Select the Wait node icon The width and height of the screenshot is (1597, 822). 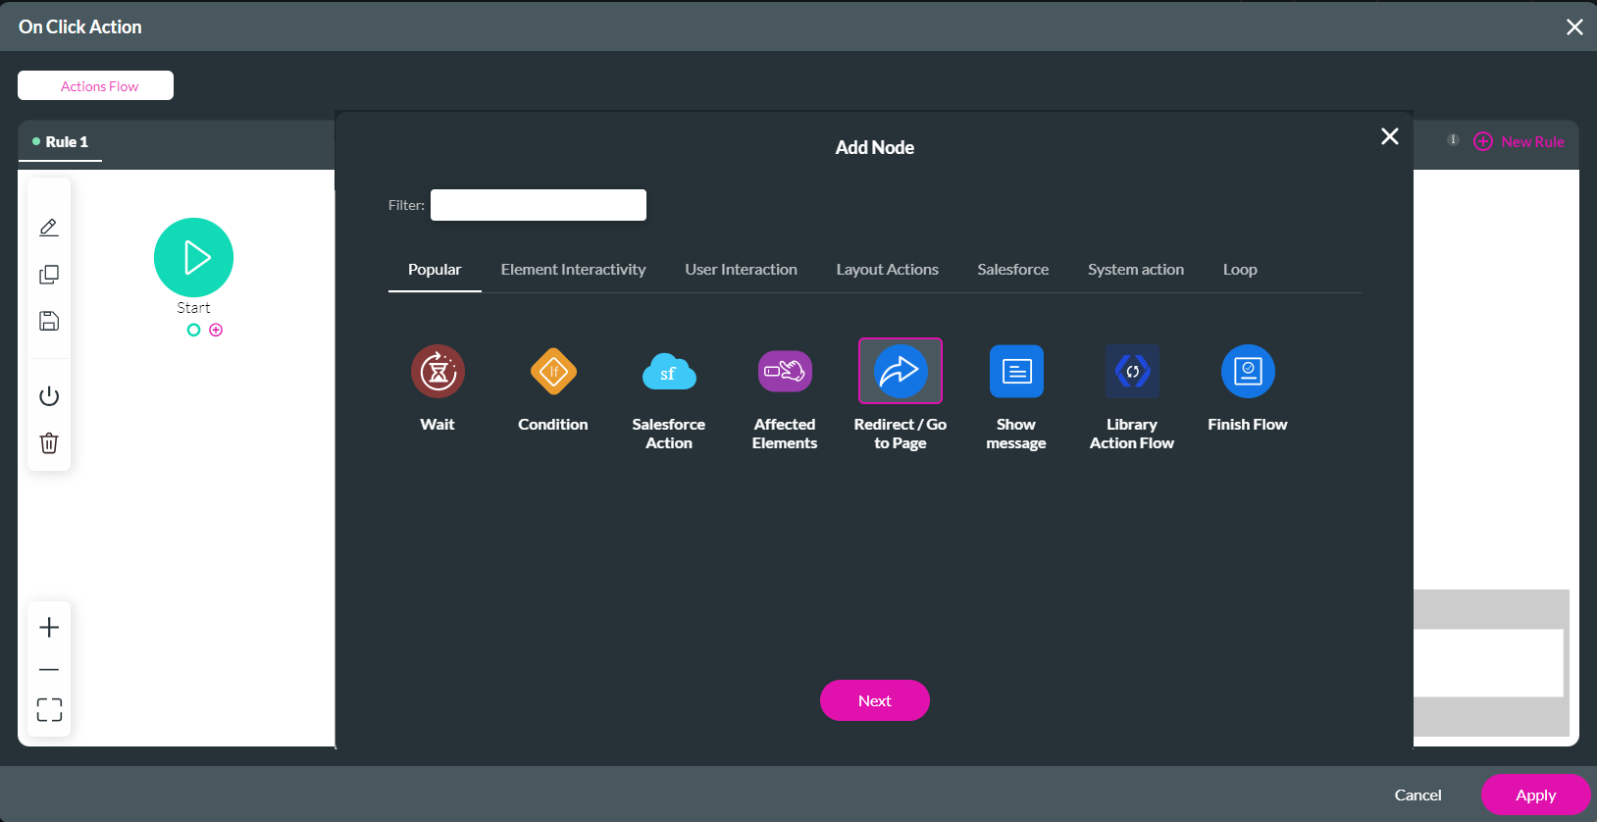(x=438, y=372)
